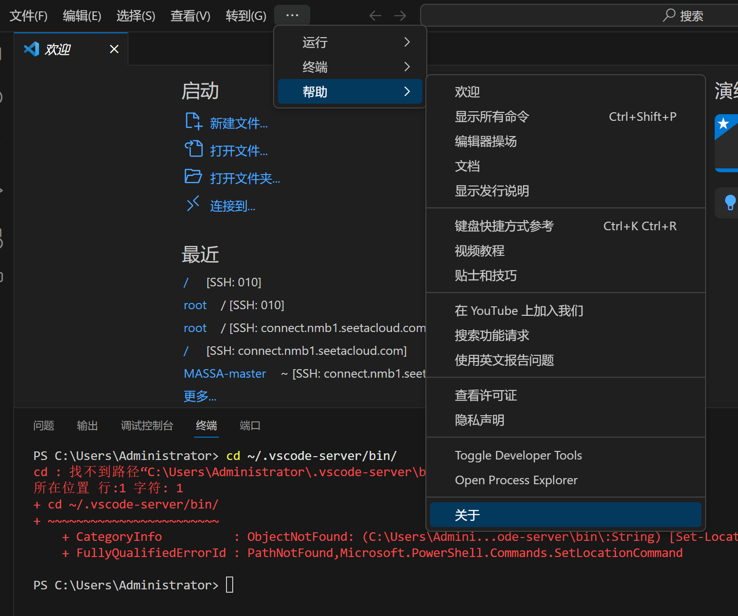This screenshot has height=616, width=738.
Task: Open the 调试控制台 panel tab
Action: (147, 426)
